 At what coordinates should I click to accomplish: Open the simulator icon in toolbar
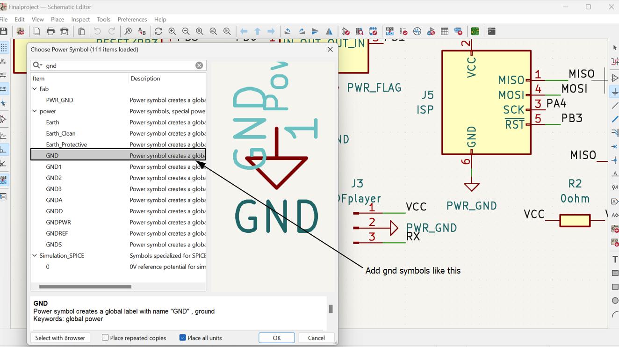(417, 31)
